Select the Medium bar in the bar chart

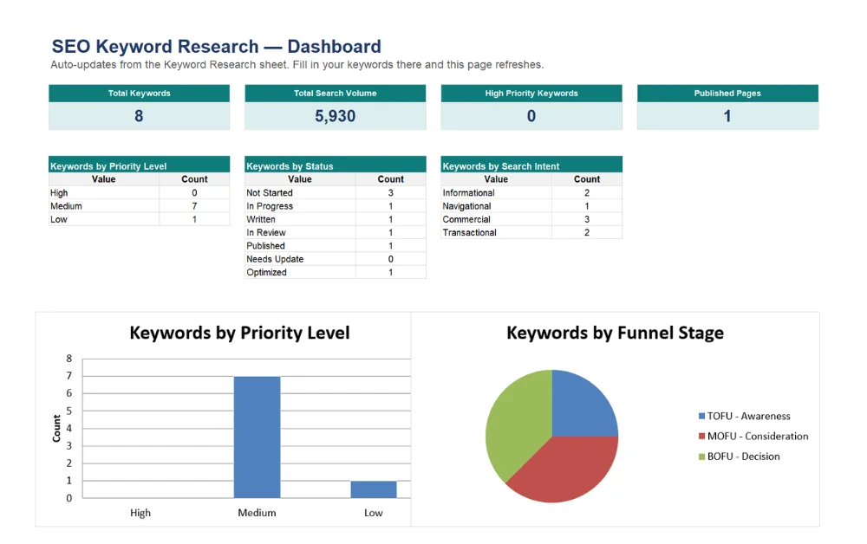point(257,437)
